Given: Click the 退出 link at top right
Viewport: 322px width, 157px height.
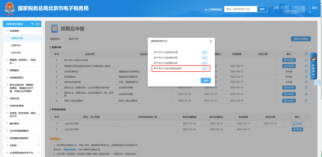Looking at the screenshot, I should (315, 8).
